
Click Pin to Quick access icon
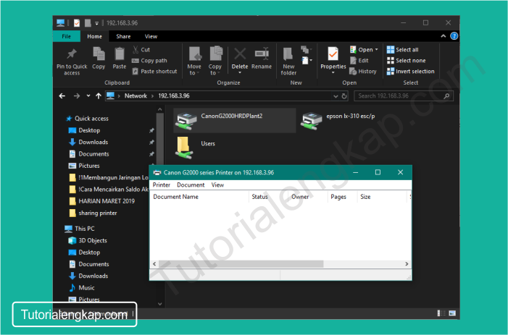point(72,54)
